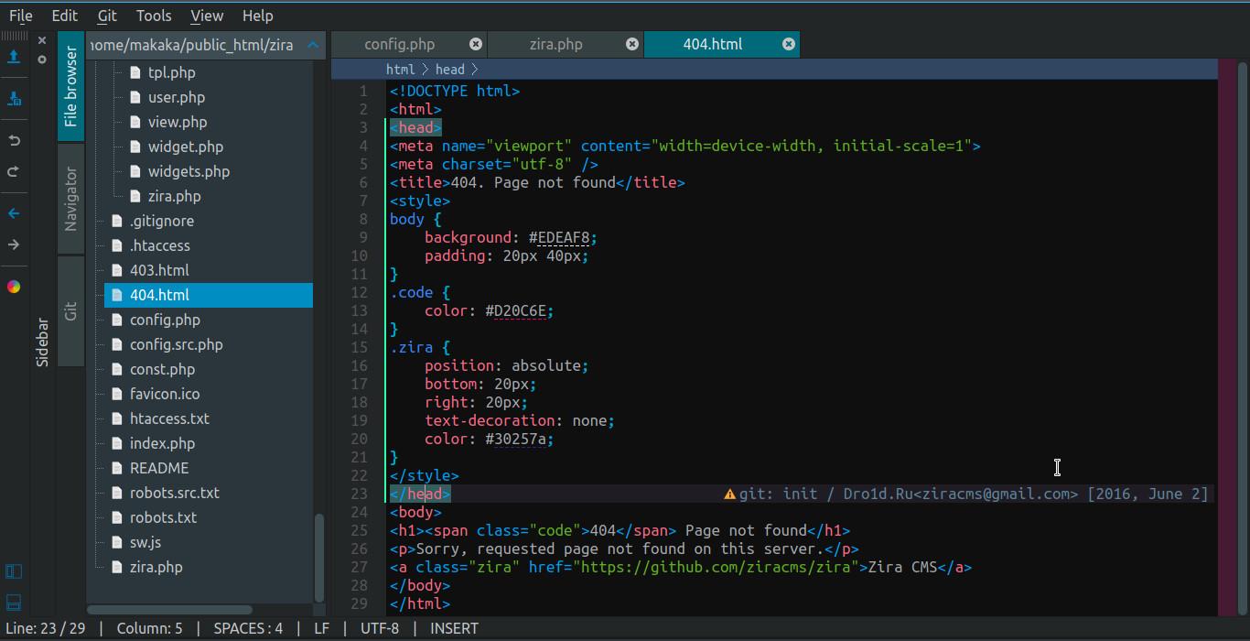This screenshot has width=1250, height=641.
Task: Toggle the bottom panel layout icon
Action: 14,602
